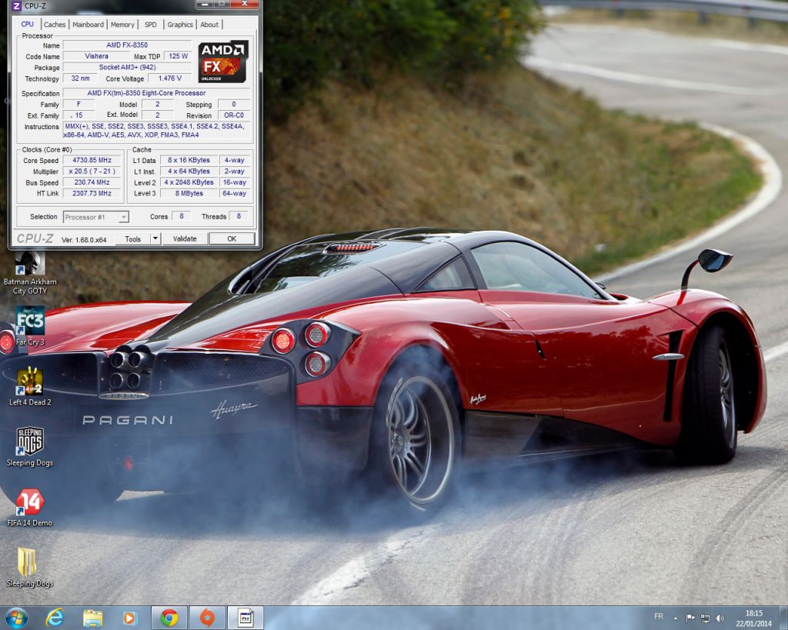This screenshot has width=788, height=630.
Task: Open the Caches tab in CPU-Z
Action: click(55, 24)
